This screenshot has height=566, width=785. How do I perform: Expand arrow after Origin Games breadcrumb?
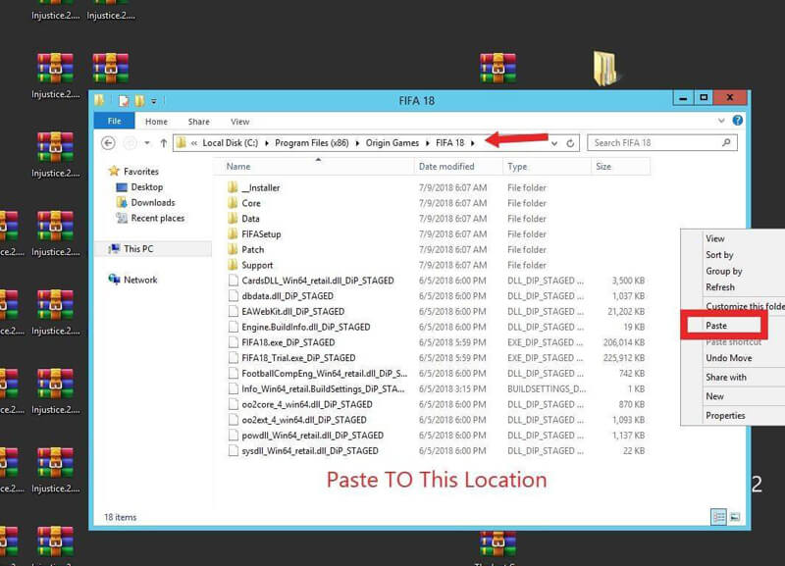428,143
